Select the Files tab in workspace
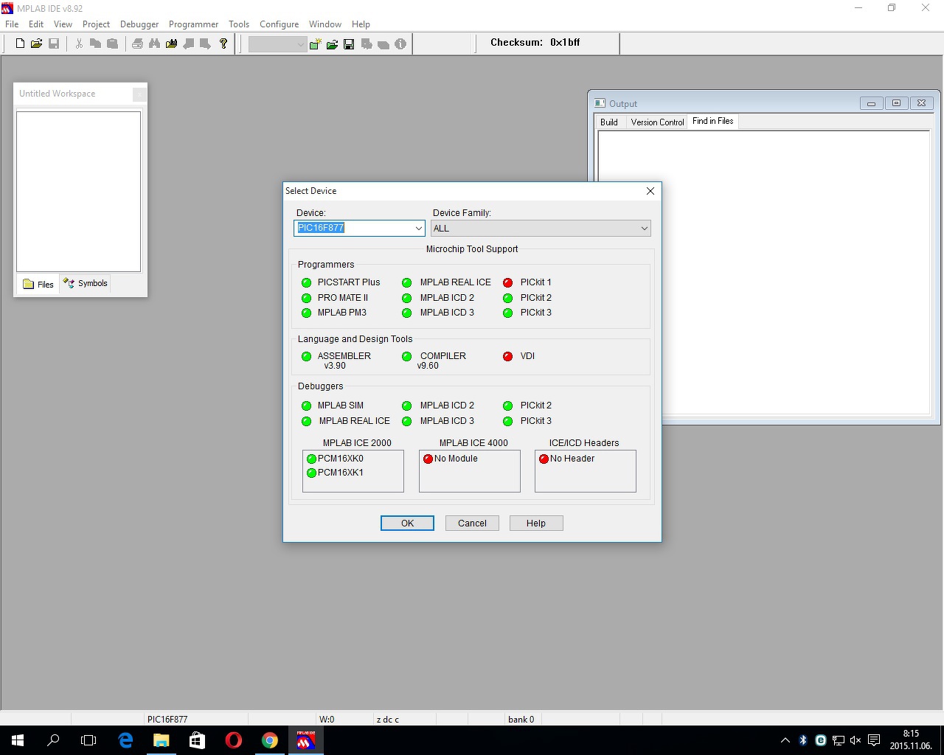 click(38, 284)
